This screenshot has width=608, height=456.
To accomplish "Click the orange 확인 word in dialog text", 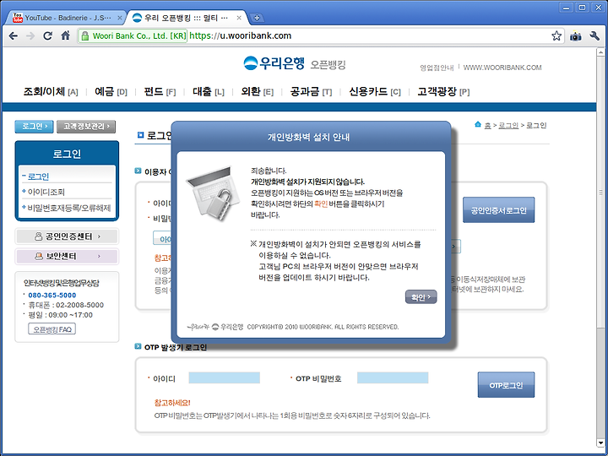I will point(321,204).
